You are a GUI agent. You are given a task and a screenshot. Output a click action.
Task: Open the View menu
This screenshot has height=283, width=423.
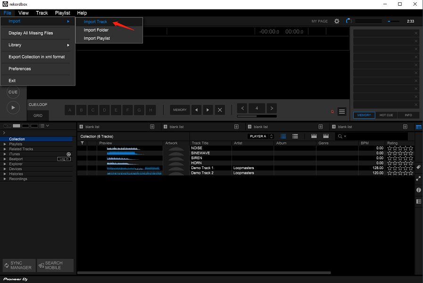24,13
